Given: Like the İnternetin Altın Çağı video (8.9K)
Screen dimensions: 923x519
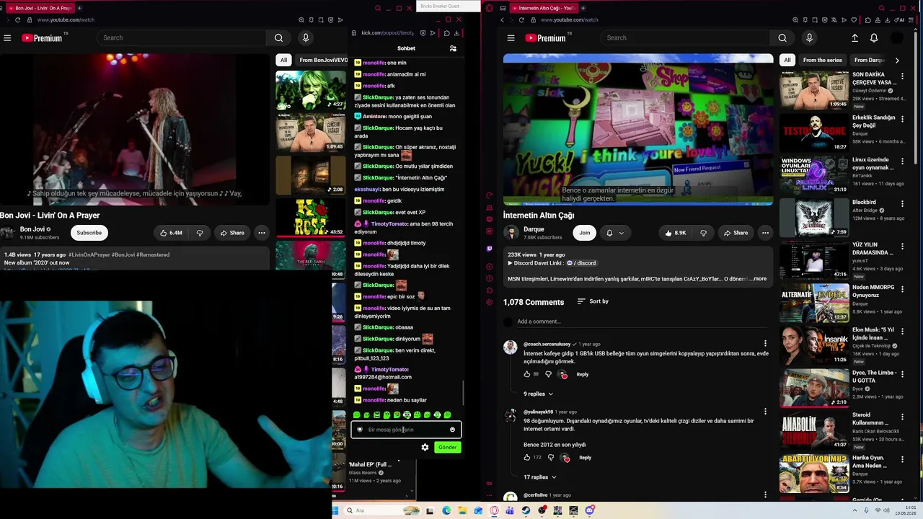Looking at the screenshot, I should tap(676, 233).
